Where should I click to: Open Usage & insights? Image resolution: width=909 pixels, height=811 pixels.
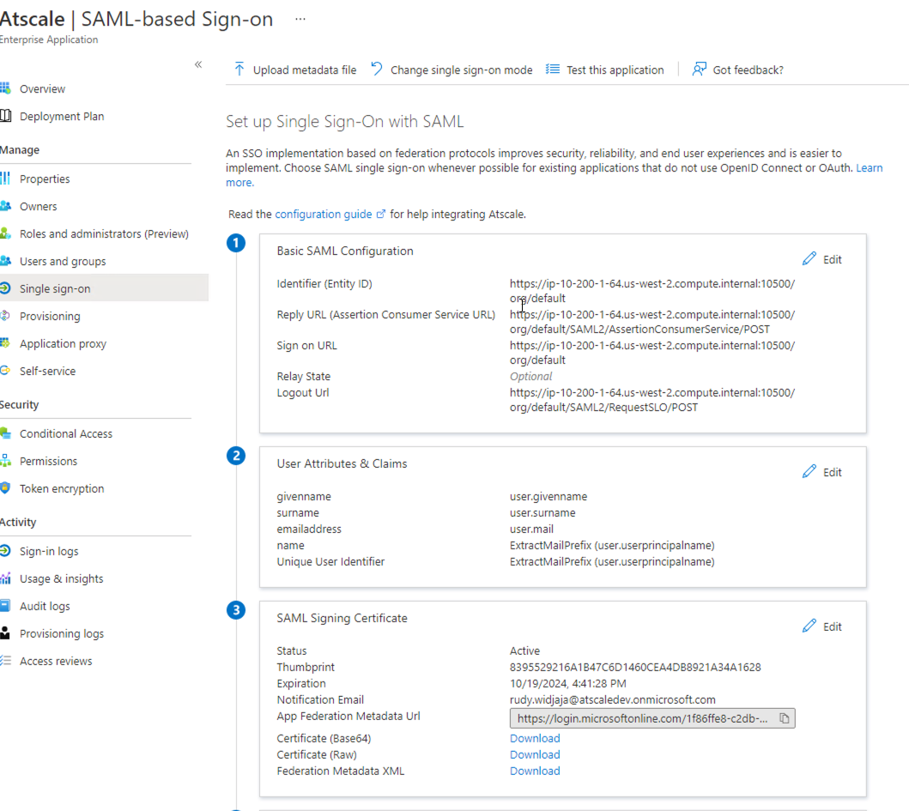click(x=61, y=578)
